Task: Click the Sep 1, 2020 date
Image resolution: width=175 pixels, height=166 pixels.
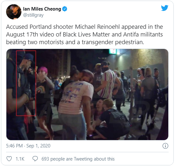Action: (38, 146)
